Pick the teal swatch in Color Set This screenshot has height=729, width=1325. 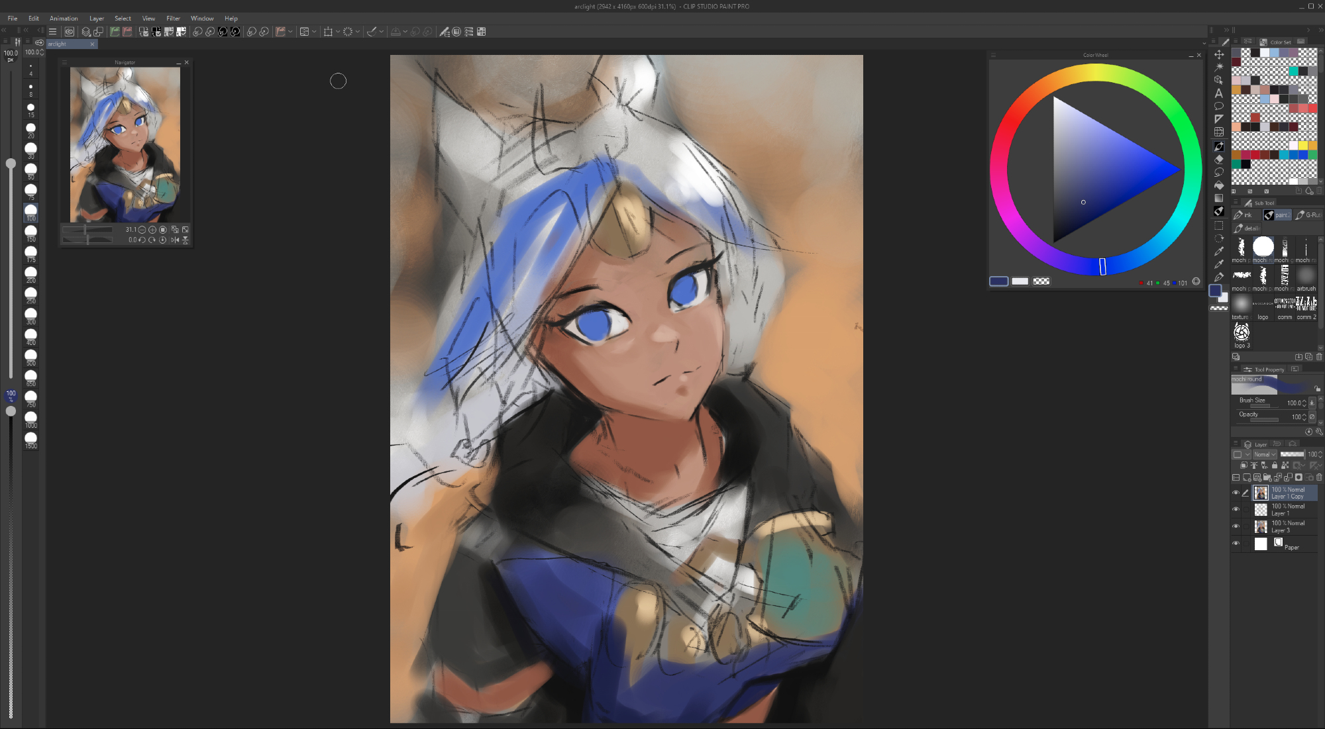point(1293,71)
